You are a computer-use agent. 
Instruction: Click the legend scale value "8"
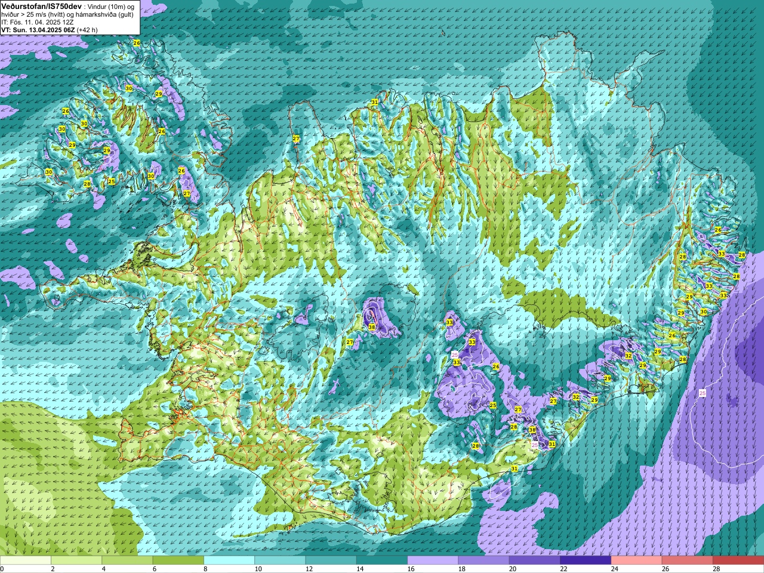pyautogui.click(x=206, y=569)
